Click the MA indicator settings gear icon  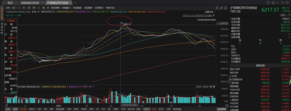click(x=33, y=12)
